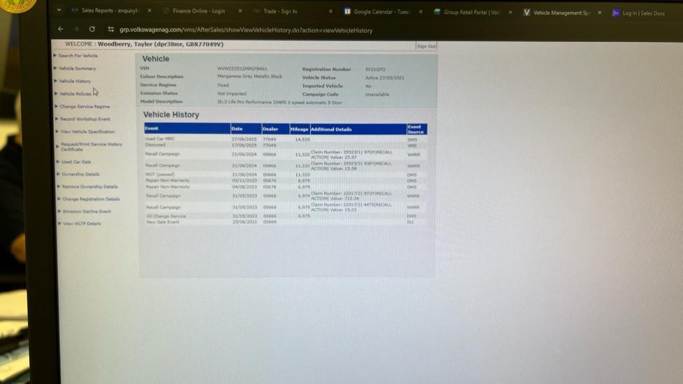Close the Vehicle Management System tab
Image resolution: width=683 pixels, height=384 pixels.
point(600,13)
